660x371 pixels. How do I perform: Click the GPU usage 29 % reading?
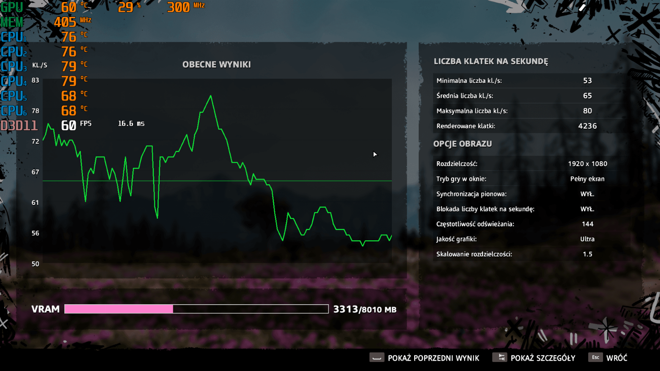click(x=129, y=7)
